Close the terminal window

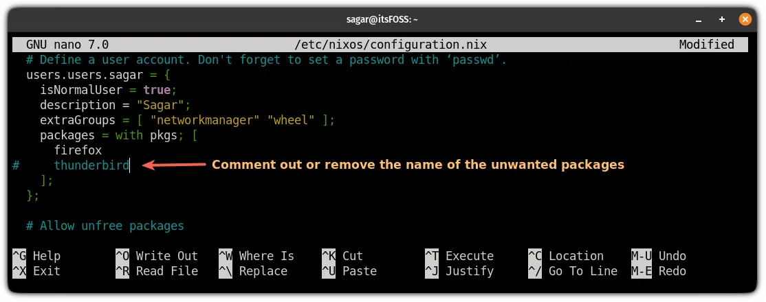point(746,19)
